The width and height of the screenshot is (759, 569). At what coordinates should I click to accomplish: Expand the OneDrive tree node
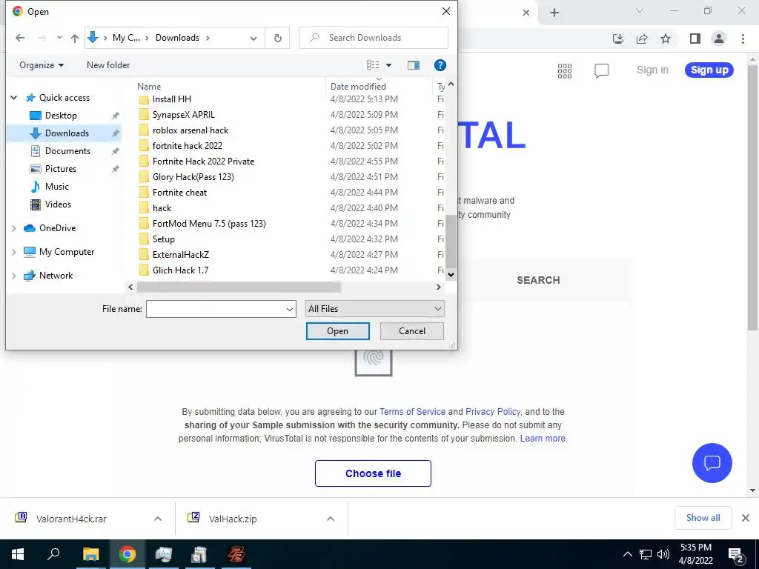14,228
